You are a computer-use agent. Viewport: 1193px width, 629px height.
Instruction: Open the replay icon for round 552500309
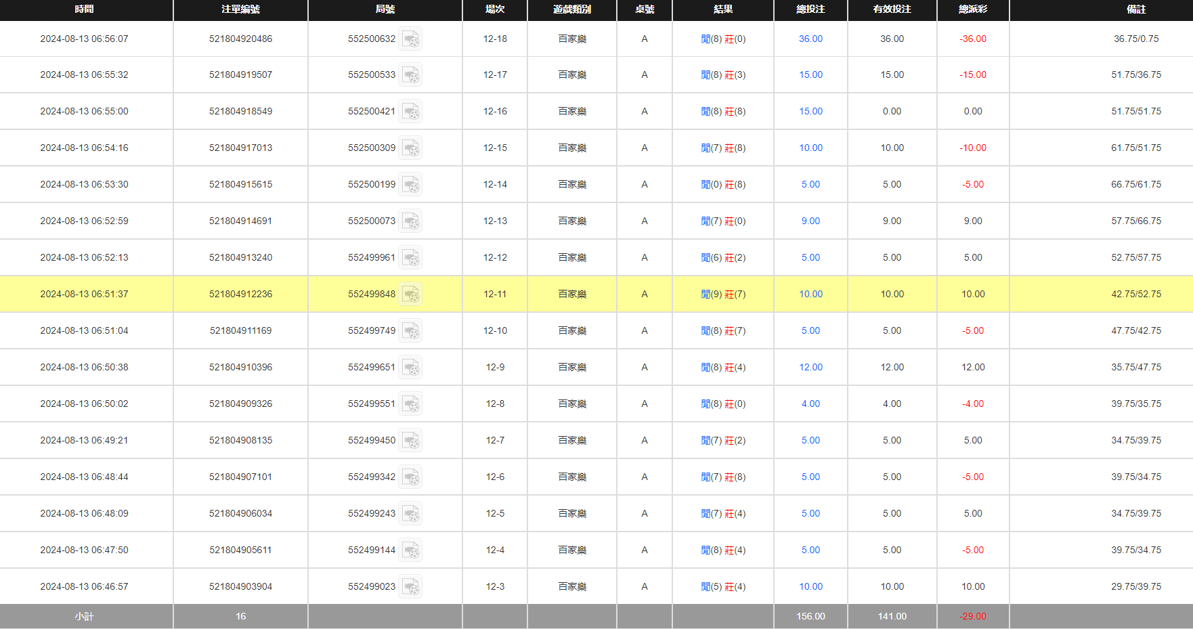click(410, 148)
